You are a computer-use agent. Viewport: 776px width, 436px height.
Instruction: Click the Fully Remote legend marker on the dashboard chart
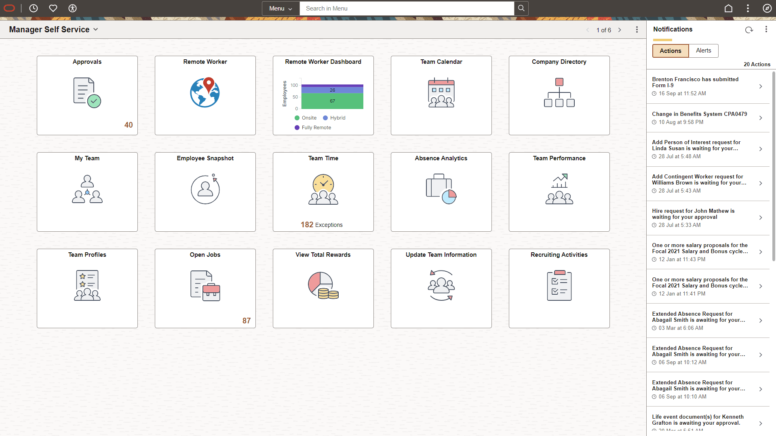coord(297,127)
